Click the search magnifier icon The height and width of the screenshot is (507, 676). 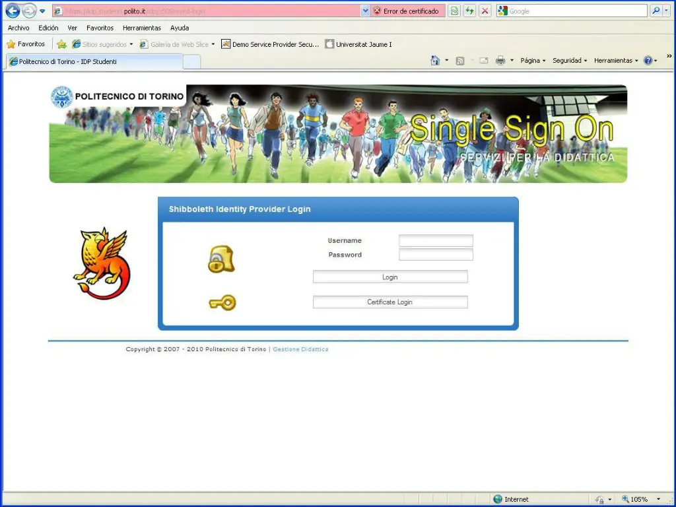click(656, 11)
